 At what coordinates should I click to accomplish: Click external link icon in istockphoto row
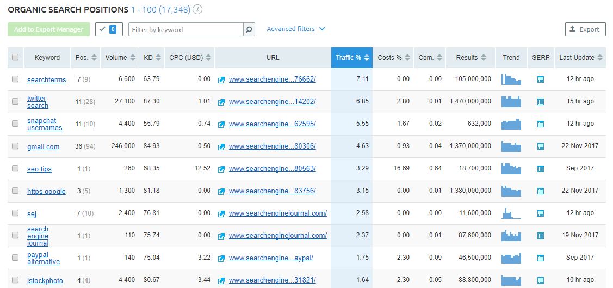[x=221, y=280]
